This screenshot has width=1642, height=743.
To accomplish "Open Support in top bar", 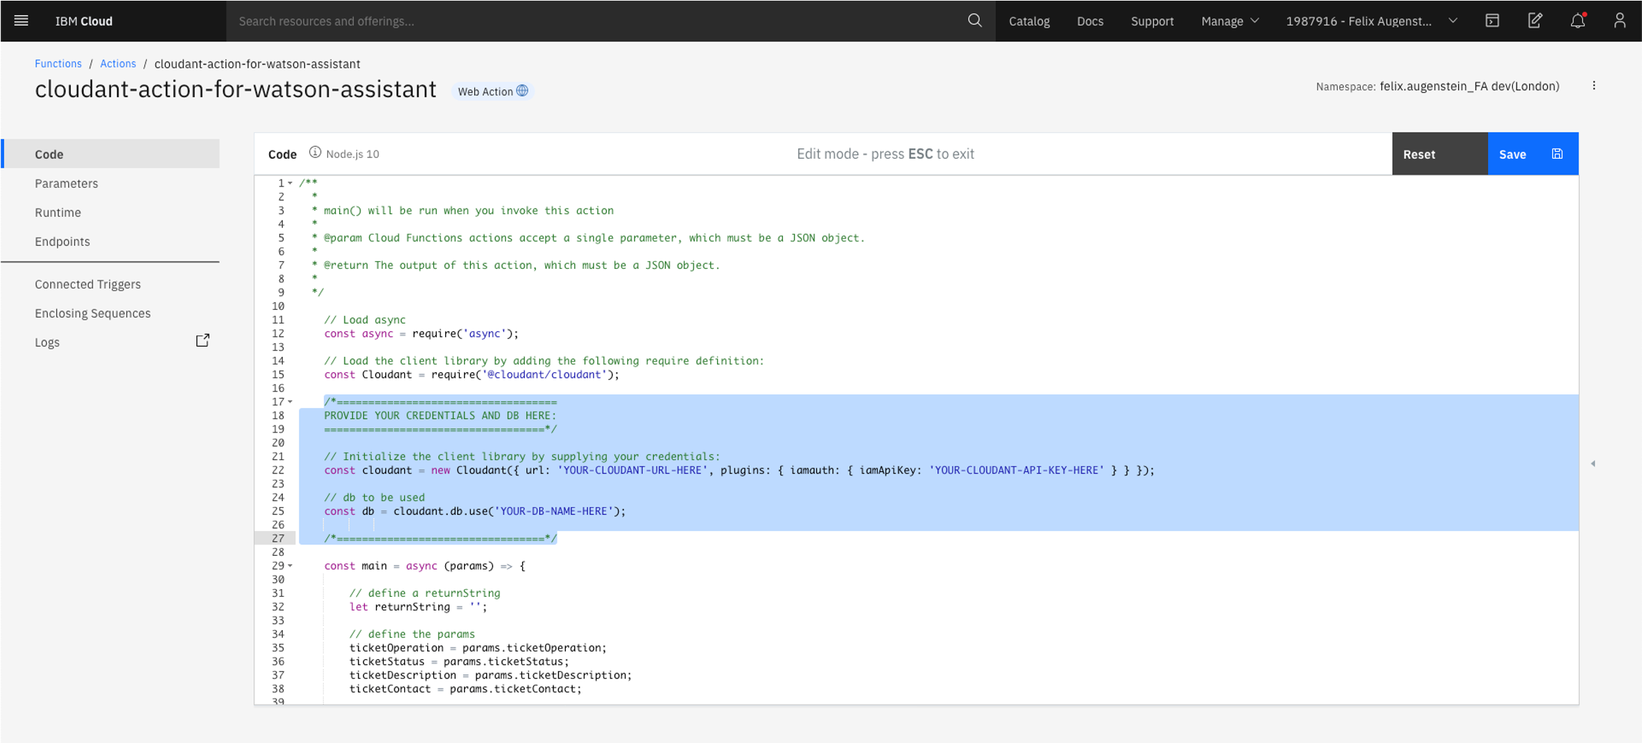I will pyautogui.click(x=1152, y=21).
